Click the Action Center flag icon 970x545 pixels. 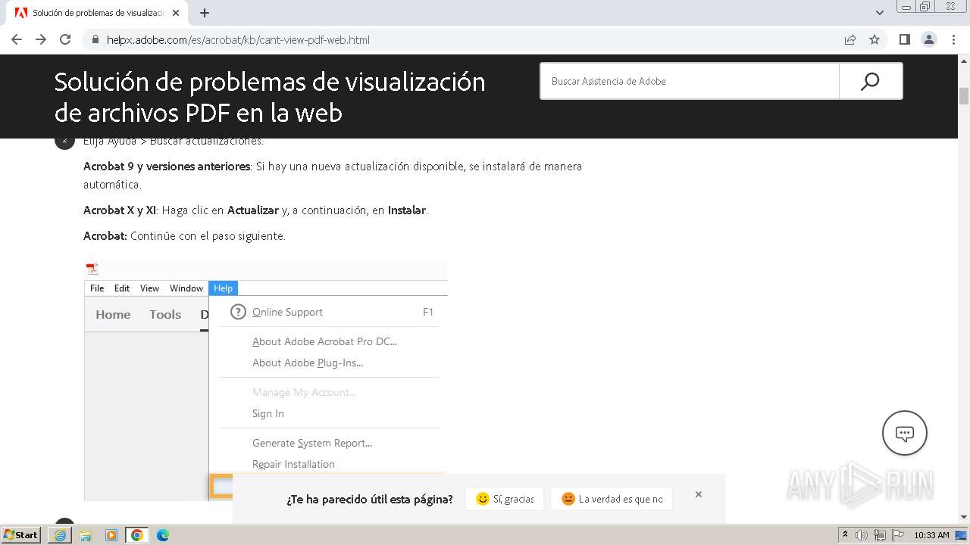pos(897,535)
